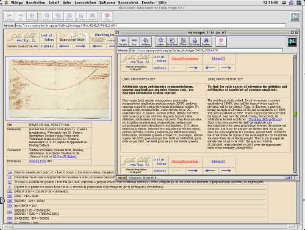
Task: Reload page with the Laden button in front window
Action: 160,41
